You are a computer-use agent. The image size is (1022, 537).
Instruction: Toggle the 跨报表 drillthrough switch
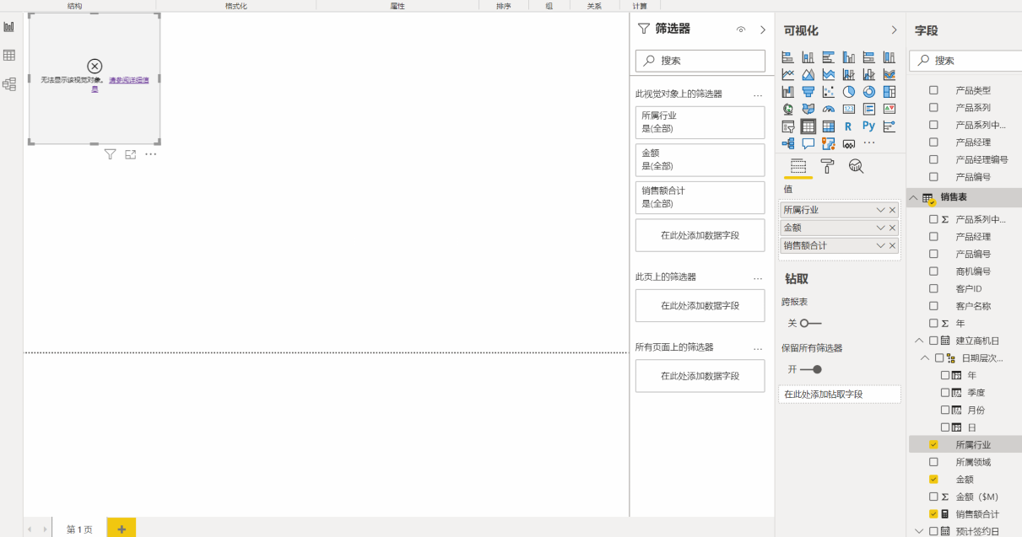pos(810,323)
